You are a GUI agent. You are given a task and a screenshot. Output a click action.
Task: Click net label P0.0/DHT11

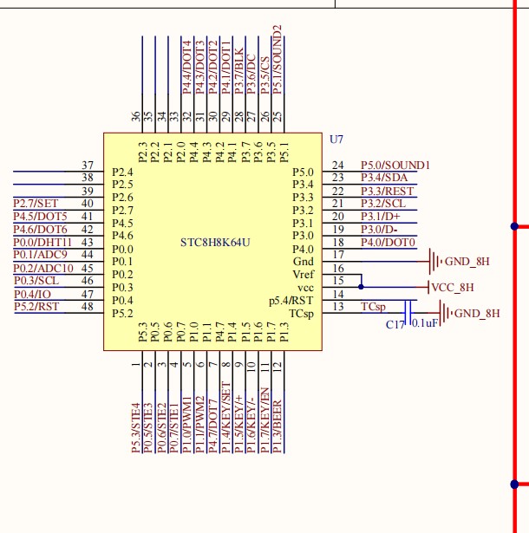pos(42,243)
